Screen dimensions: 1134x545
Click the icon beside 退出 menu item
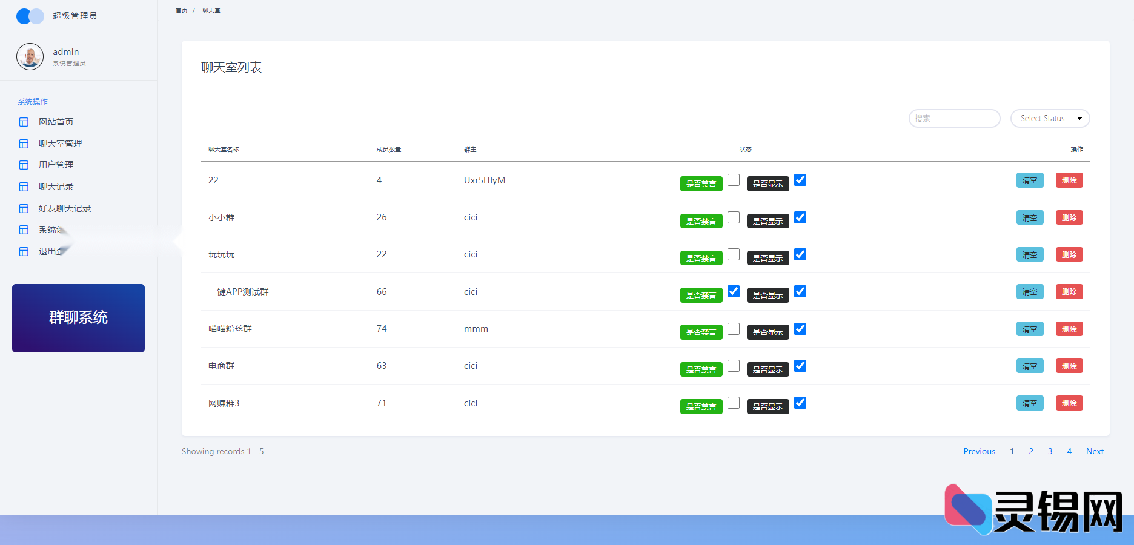[24, 252]
